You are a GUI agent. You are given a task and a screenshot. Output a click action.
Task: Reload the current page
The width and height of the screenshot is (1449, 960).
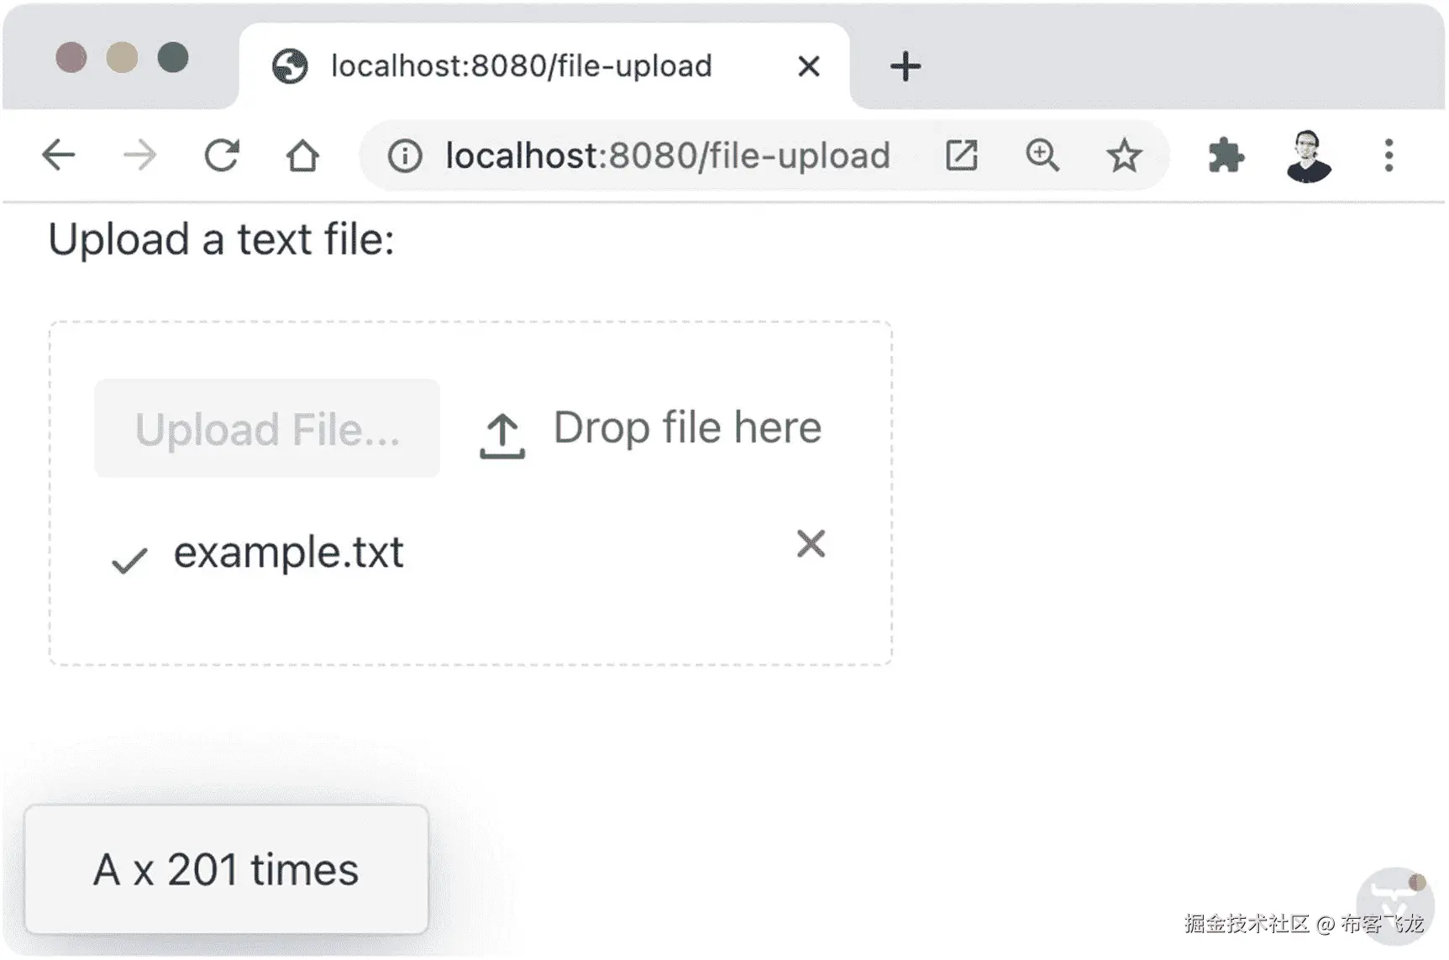click(222, 155)
